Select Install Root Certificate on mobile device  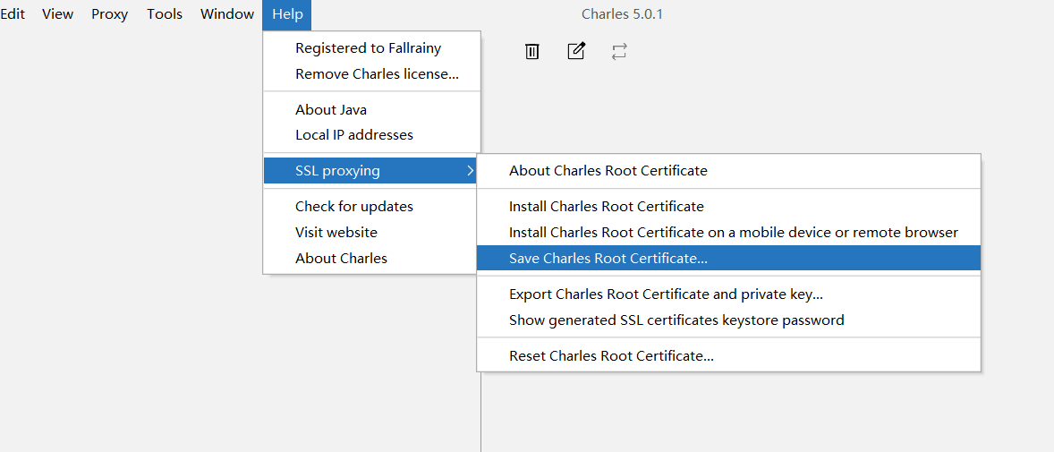[728, 233]
